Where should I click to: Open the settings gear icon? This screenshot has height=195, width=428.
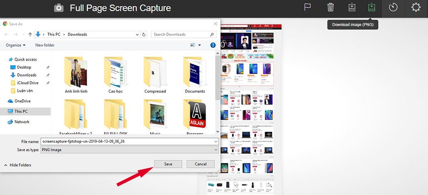(416, 8)
